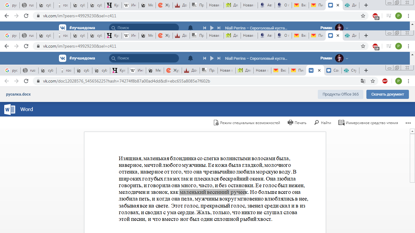Close the active VK document tab
415x233 pixels.
pos(319,70)
